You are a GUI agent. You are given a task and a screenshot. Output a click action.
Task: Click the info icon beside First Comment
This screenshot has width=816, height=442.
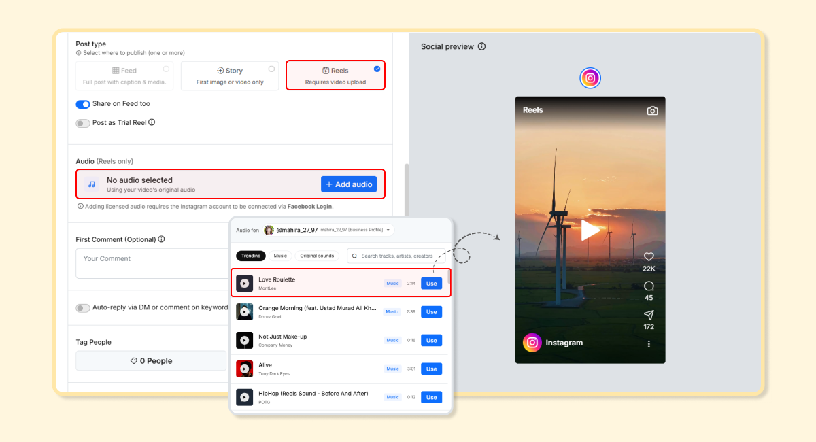(x=161, y=239)
